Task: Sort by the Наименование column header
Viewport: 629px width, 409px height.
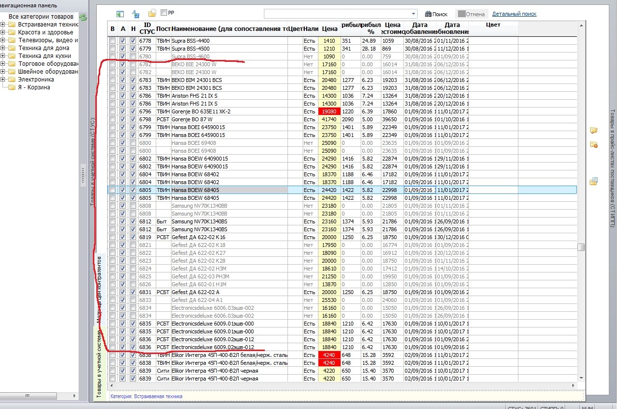Action: click(229, 28)
